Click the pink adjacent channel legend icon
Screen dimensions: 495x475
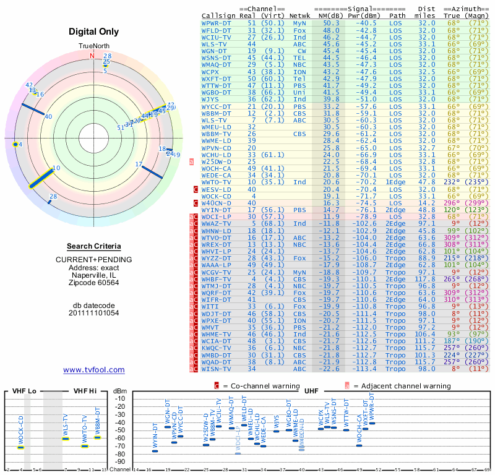coord(347,386)
